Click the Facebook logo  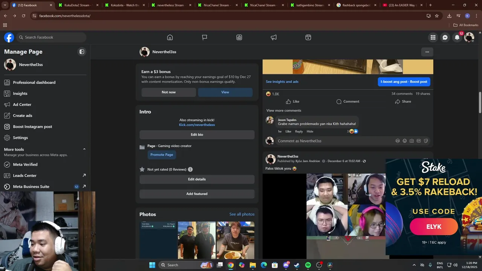pos(9,37)
